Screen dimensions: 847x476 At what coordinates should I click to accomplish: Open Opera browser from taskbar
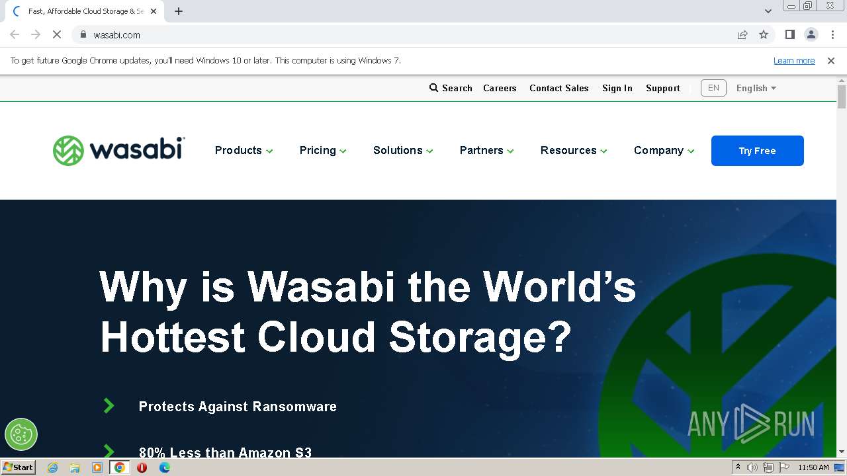[x=142, y=467]
